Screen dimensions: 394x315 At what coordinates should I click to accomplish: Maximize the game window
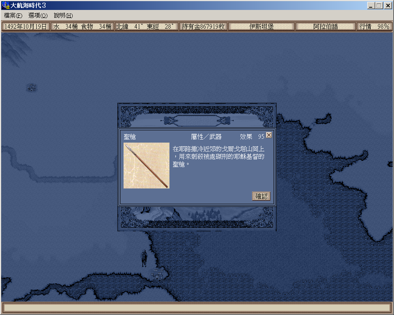[379, 5]
